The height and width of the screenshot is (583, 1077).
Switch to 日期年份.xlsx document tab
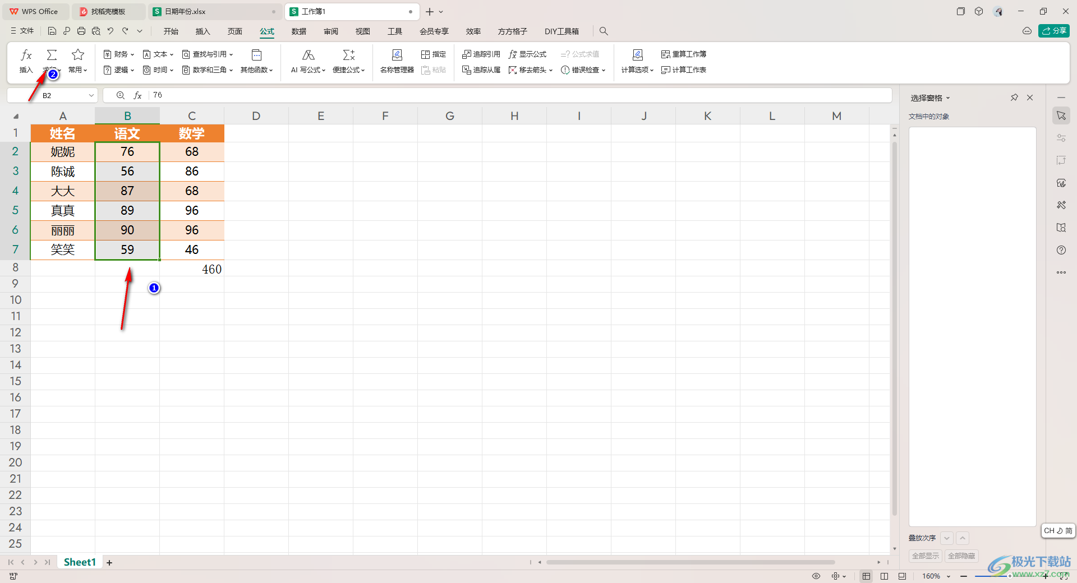215,12
